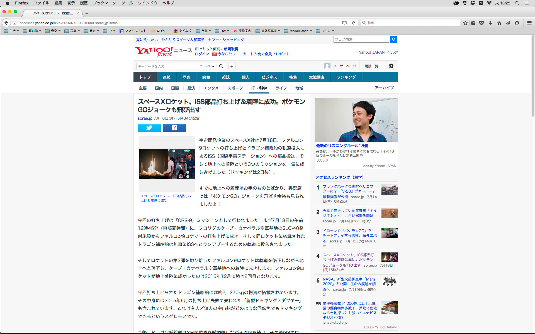
Task: Click the plus button beside keyword search
Action: click(x=232, y=66)
